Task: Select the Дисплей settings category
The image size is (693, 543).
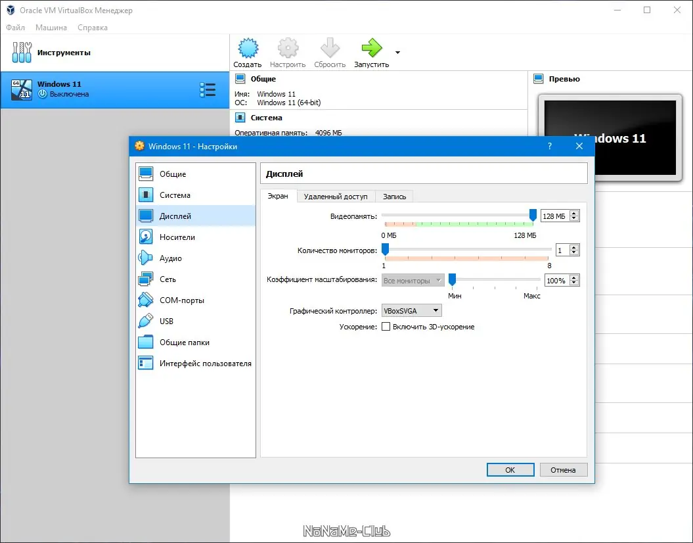Action: [x=195, y=216]
